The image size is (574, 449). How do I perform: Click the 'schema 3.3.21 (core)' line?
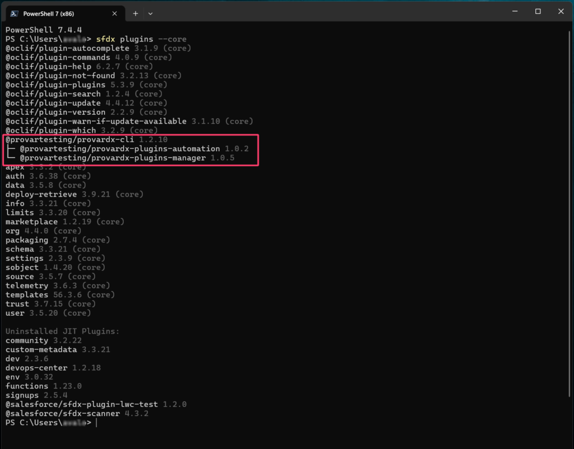click(x=53, y=249)
